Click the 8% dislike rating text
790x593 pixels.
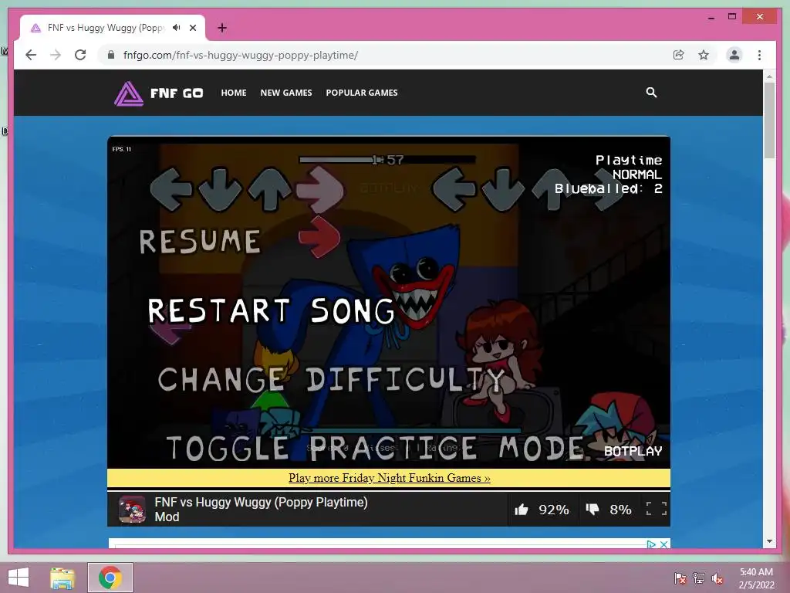point(620,510)
